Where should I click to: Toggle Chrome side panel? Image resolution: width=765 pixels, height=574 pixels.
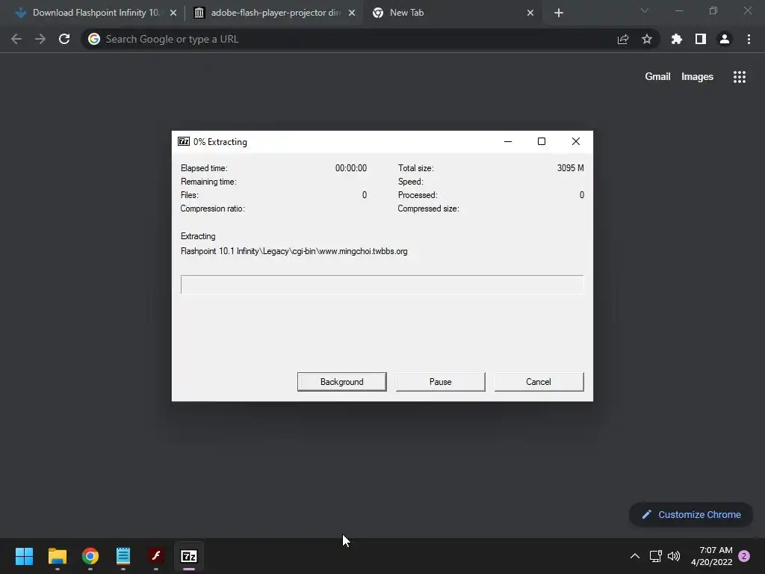(701, 39)
